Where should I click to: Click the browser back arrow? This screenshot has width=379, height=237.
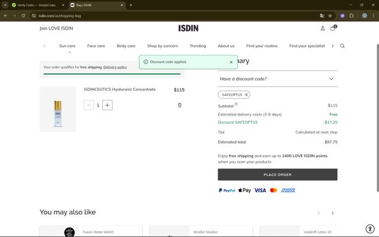coord(5,16)
